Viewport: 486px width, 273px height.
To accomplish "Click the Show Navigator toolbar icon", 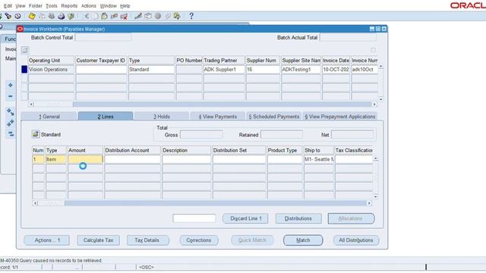I will coord(18,16).
